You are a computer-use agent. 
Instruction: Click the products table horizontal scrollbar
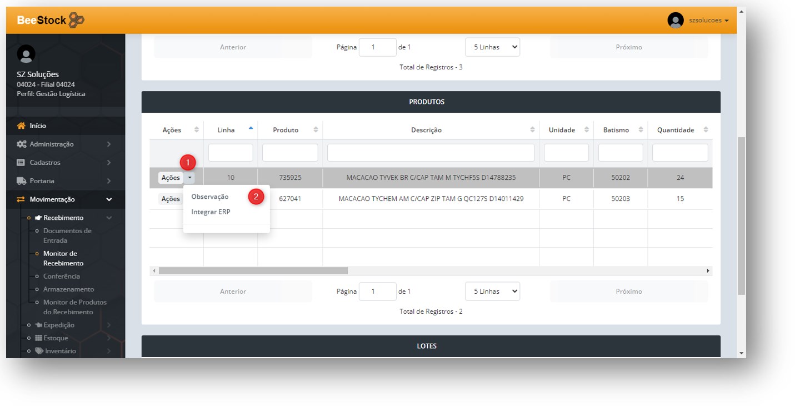pyautogui.click(x=253, y=271)
